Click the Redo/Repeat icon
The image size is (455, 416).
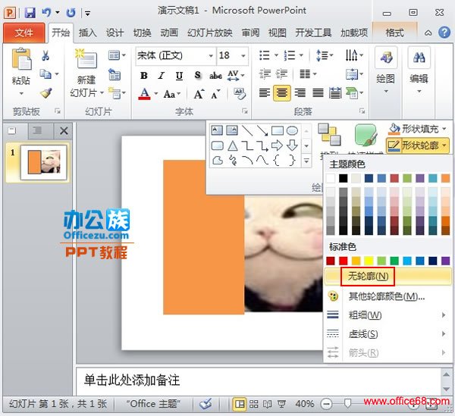tap(71, 13)
